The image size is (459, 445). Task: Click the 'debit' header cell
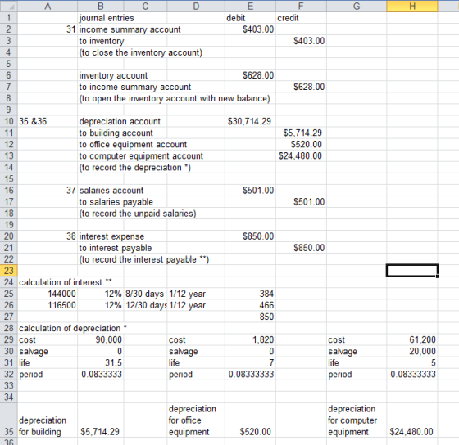pos(250,18)
